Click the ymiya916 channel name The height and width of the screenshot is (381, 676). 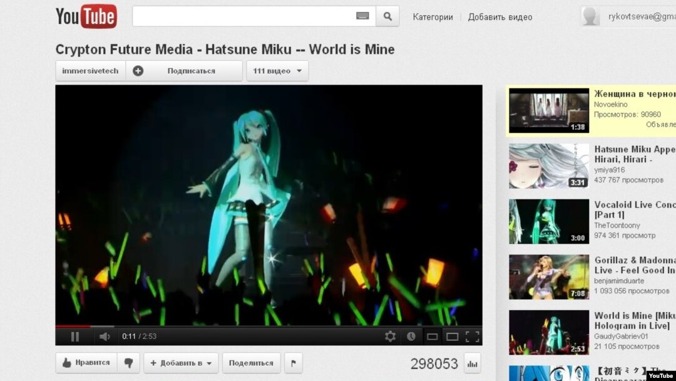click(609, 170)
